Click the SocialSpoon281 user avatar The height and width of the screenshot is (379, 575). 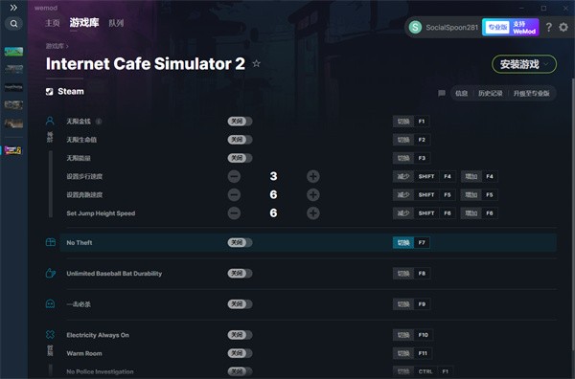point(416,27)
